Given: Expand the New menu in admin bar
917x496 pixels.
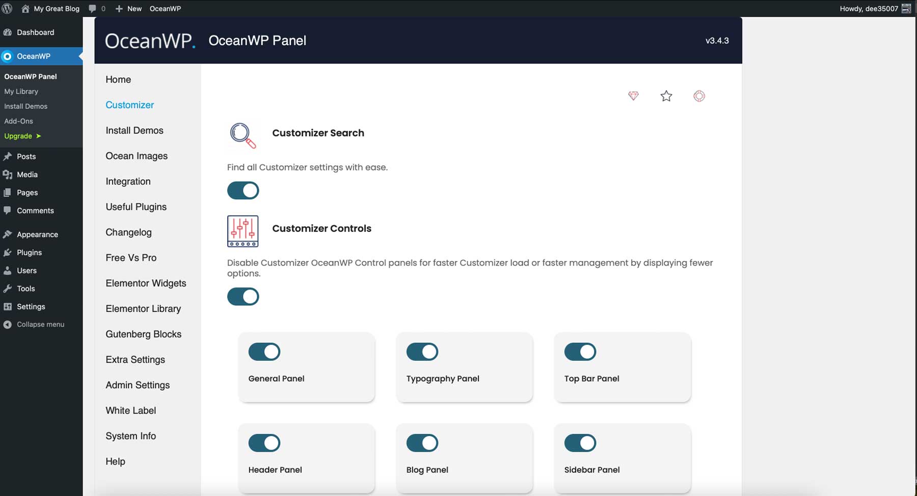Looking at the screenshot, I should coord(128,8).
